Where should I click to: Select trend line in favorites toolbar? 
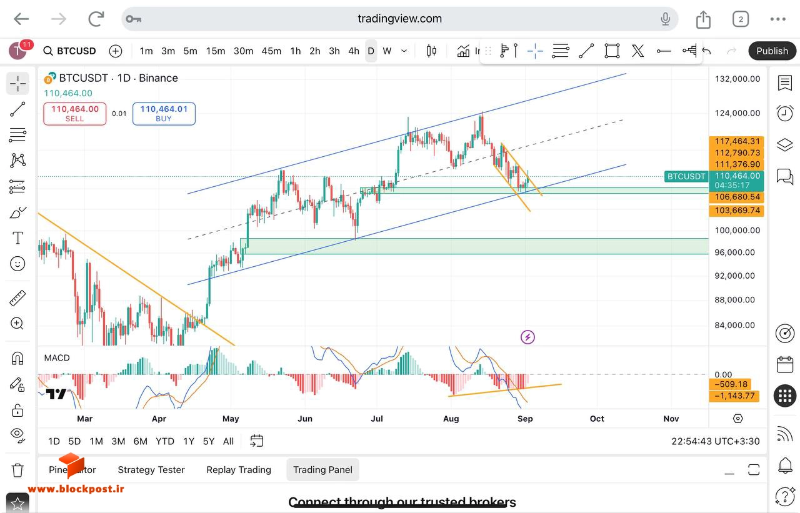(586, 51)
